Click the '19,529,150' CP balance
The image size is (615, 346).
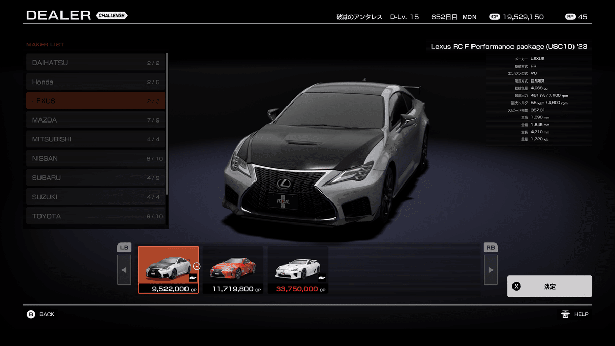click(x=523, y=17)
